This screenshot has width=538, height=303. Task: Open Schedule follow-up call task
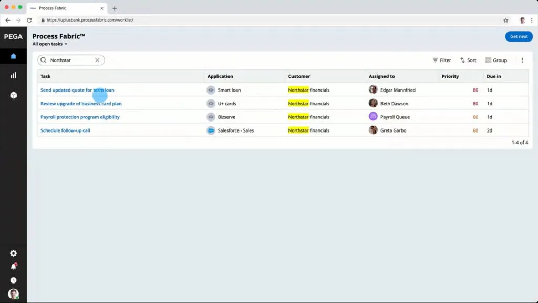click(65, 130)
